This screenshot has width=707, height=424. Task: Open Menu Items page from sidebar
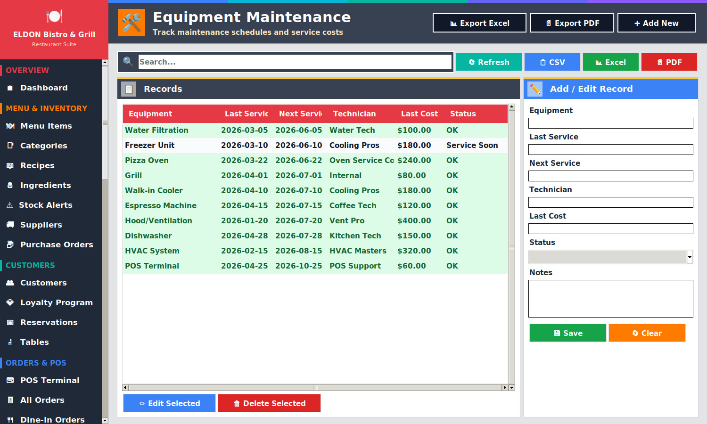[46, 126]
